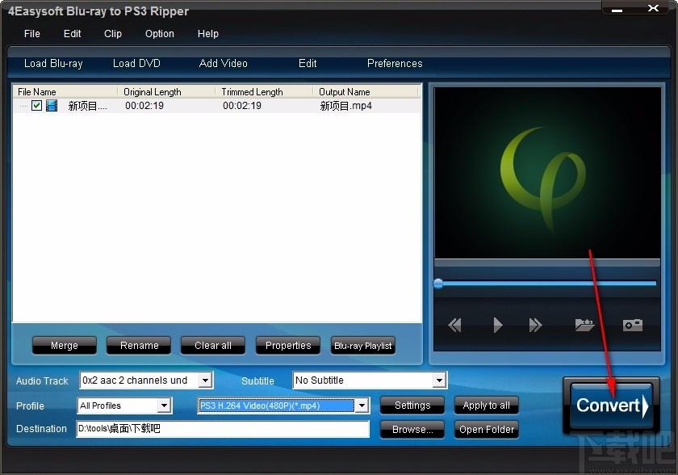678x475 pixels.
Task: Click the Blu-ray Playlist button
Action: click(362, 345)
